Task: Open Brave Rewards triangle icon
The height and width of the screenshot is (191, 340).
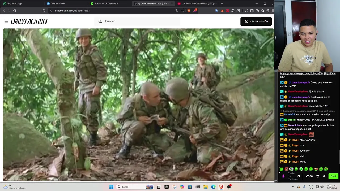Action: pyautogui.click(x=195, y=11)
